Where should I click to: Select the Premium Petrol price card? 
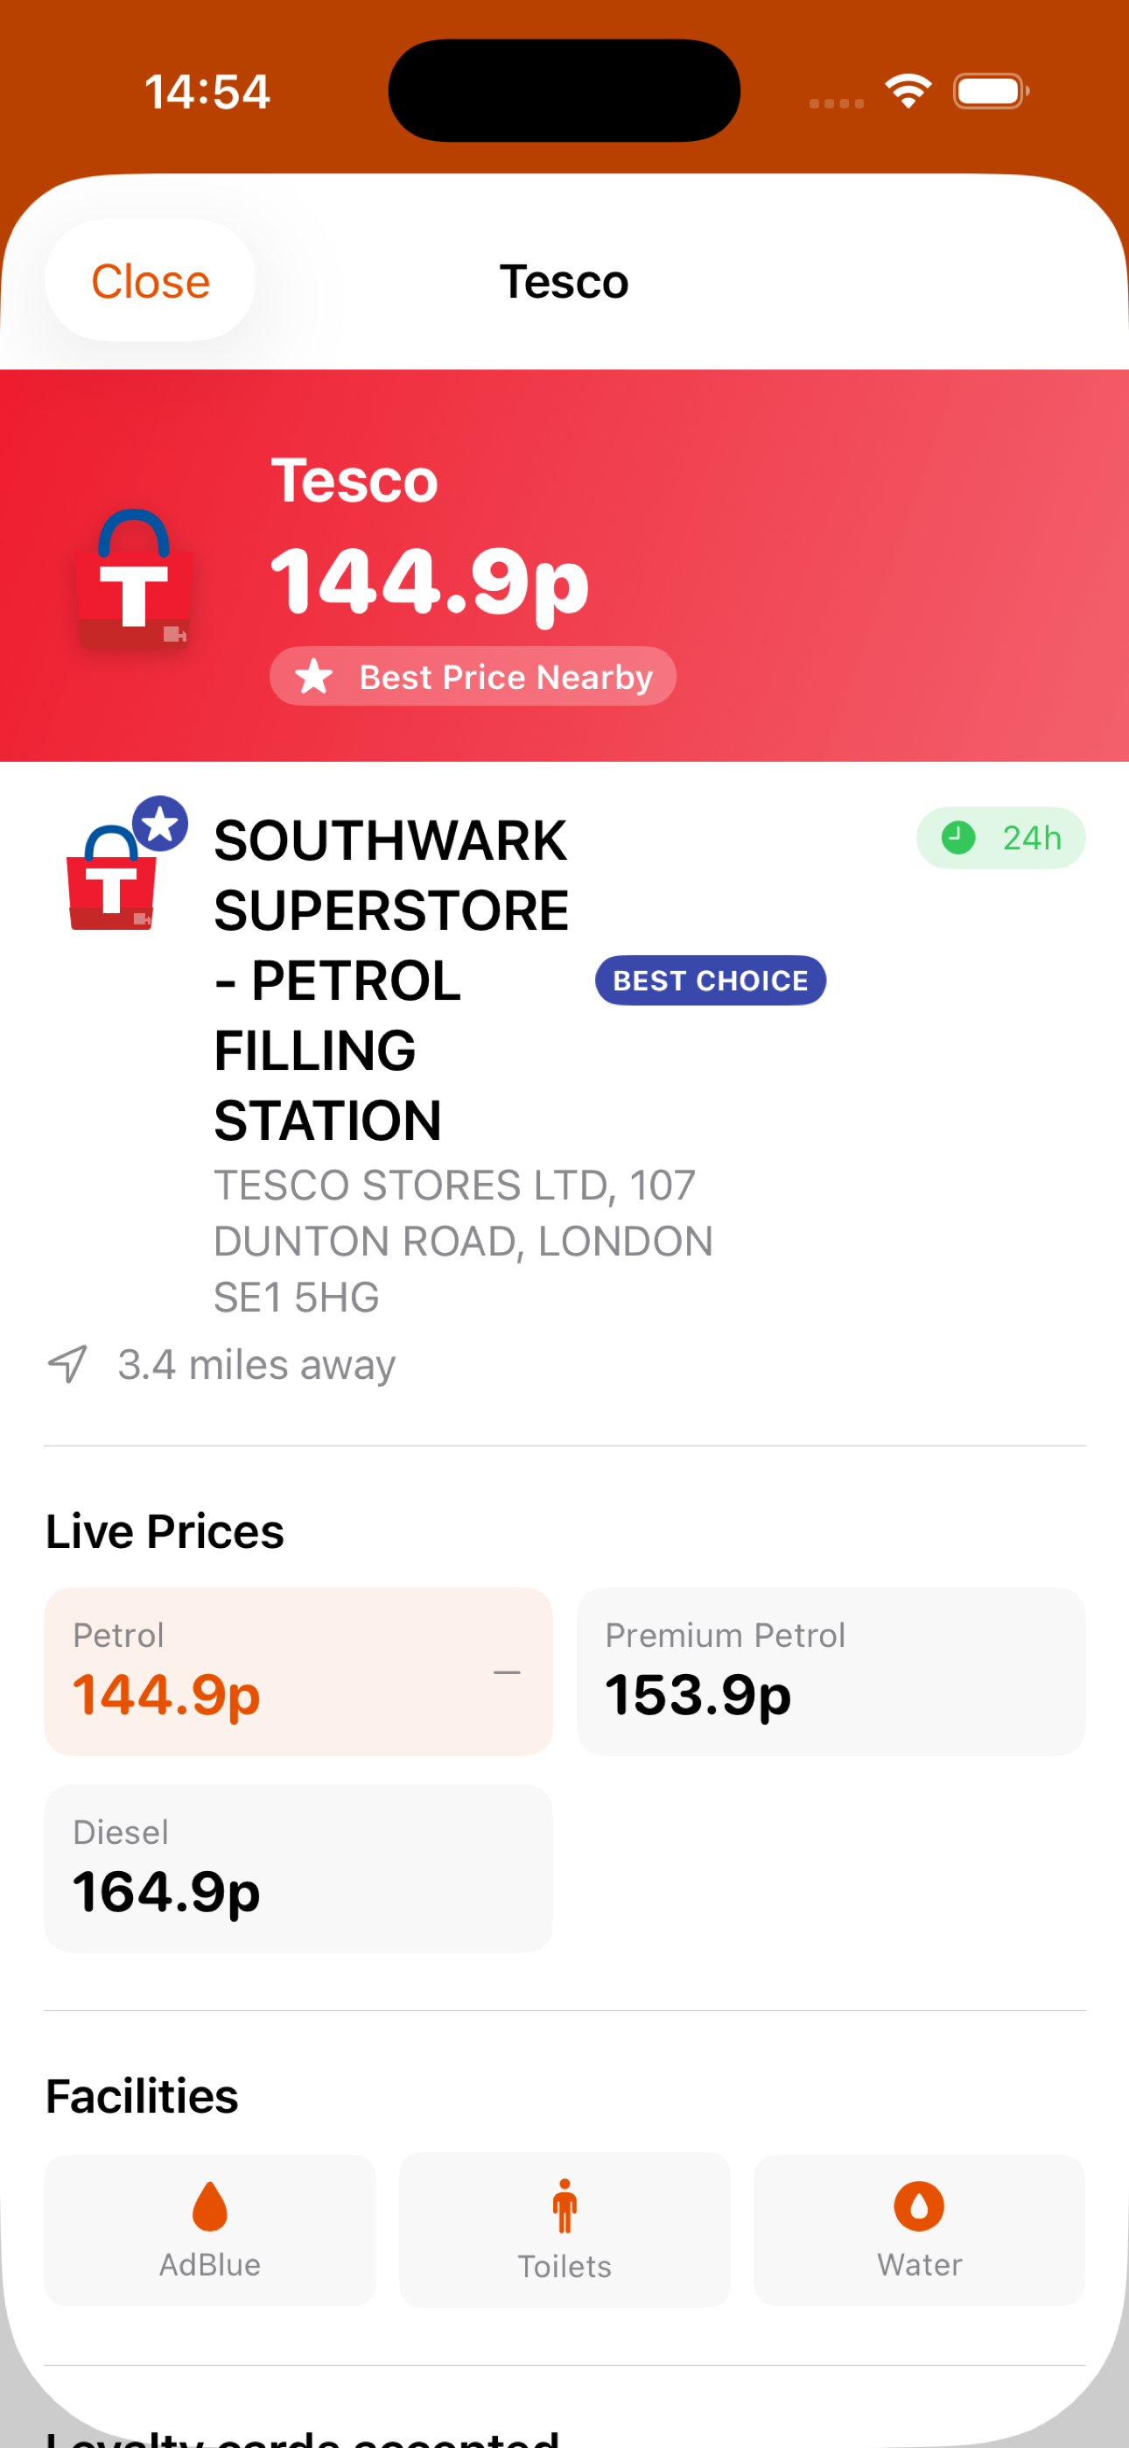(831, 1671)
